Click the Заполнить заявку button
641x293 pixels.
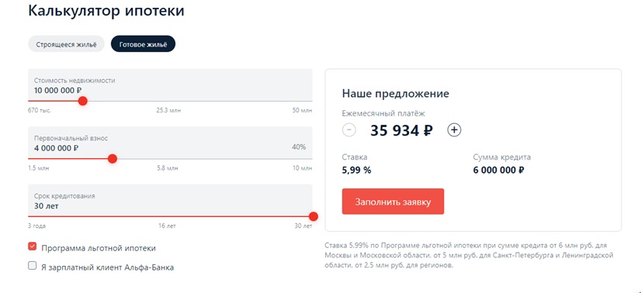pyautogui.click(x=393, y=202)
